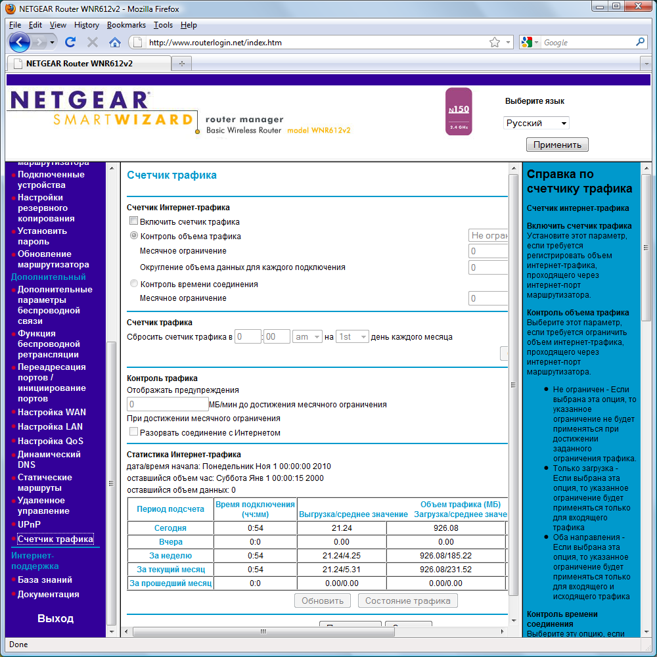
Task: Click the Google search box
Action: click(x=587, y=42)
